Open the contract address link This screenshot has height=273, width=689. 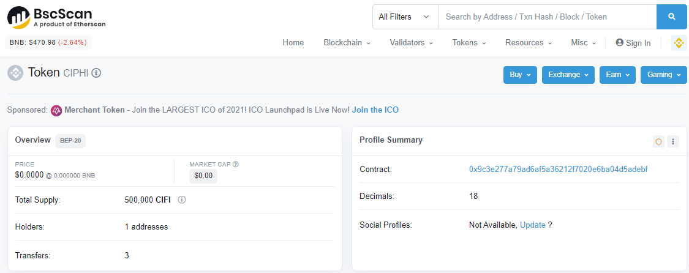pos(558,169)
